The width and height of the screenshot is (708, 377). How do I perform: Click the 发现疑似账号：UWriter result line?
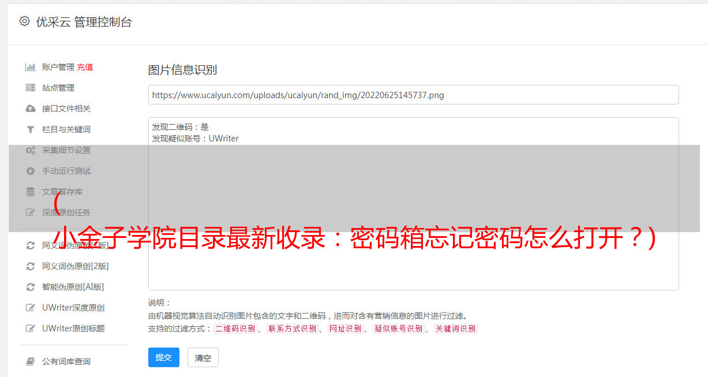(196, 139)
